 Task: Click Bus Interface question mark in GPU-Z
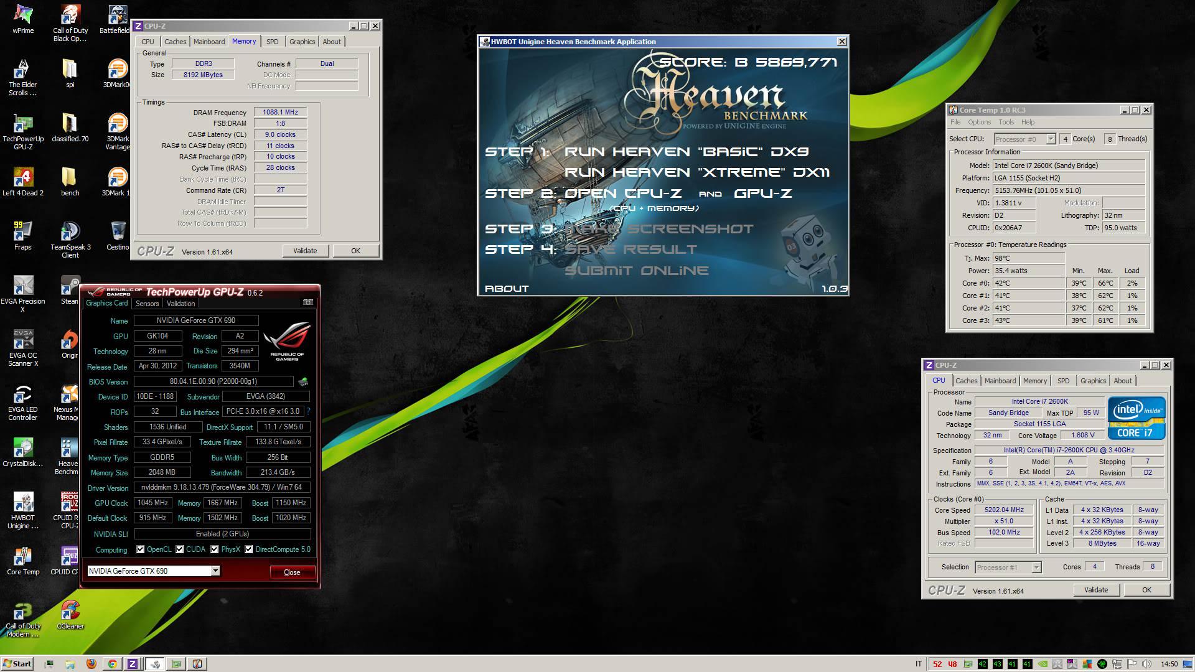tap(308, 411)
